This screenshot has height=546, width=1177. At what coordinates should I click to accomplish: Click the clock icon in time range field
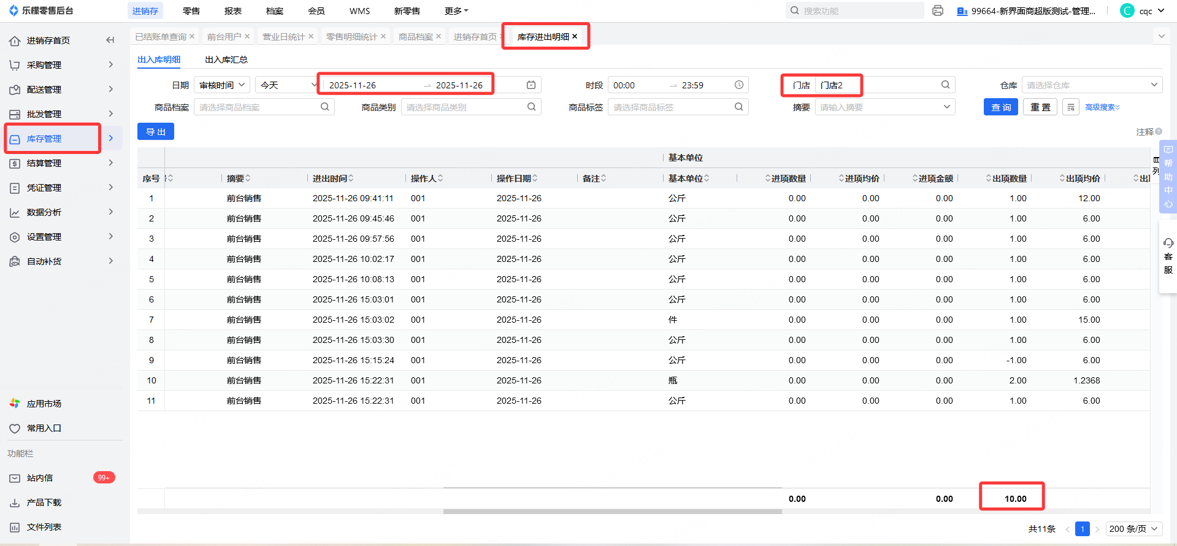(x=739, y=85)
